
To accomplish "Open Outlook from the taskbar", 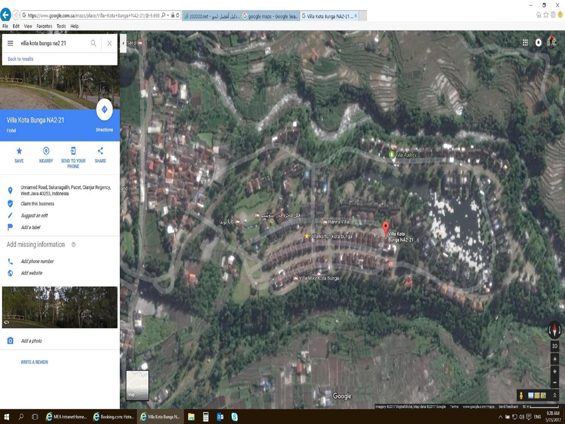I will (x=220, y=417).
